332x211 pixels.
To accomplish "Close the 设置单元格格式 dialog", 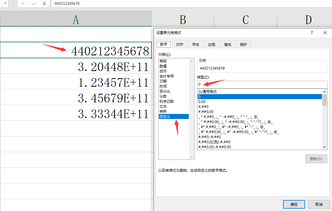I will tap(325, 33).
